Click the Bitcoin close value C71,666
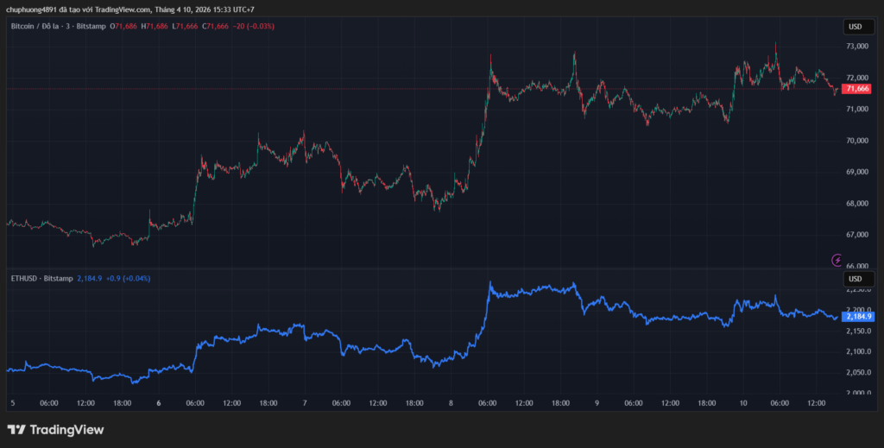The image size is (884, 448). (216, 27)
